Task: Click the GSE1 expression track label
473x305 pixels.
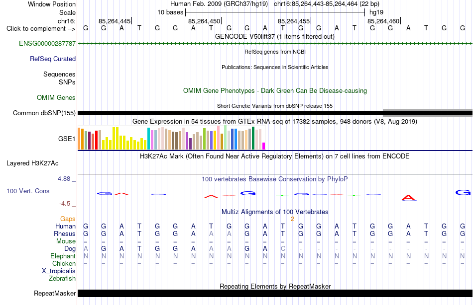Action: point(67,139)
